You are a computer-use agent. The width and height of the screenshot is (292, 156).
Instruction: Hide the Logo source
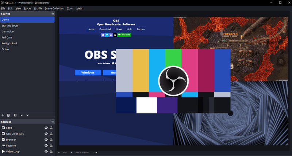46,128
